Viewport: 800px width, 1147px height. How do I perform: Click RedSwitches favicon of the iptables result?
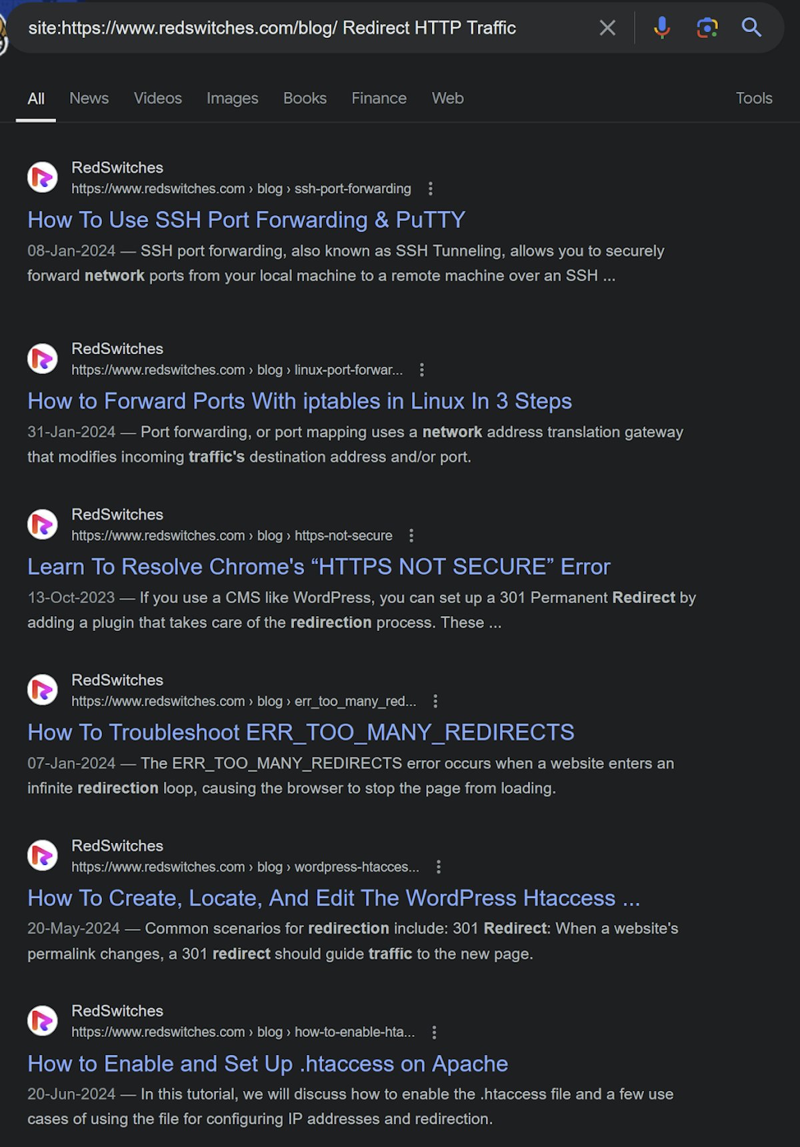tap(43, 359)
